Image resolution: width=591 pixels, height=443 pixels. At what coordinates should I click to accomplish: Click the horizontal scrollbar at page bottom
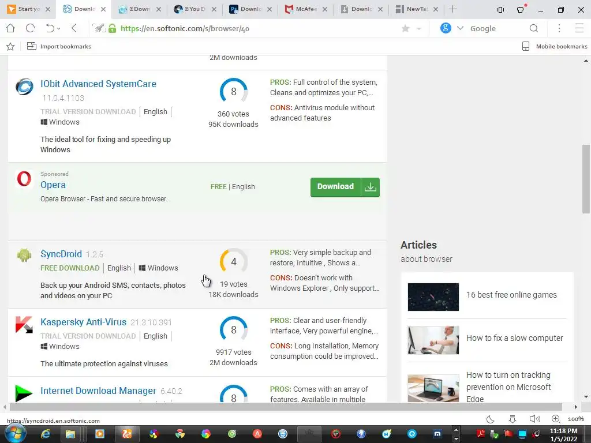286,407
